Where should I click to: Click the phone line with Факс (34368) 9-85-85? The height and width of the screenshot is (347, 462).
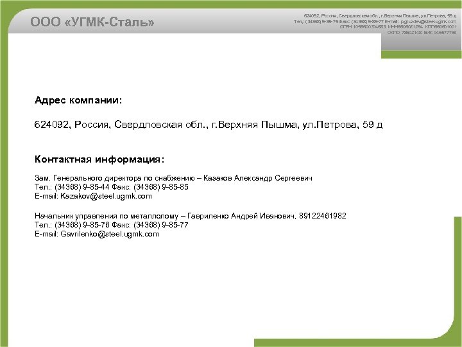[x=112, y=187]
